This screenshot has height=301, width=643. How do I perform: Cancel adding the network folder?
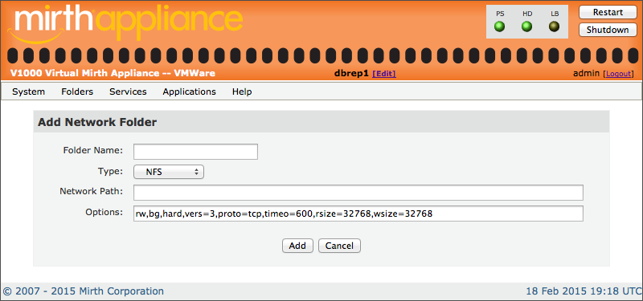(x=339, y=246)
